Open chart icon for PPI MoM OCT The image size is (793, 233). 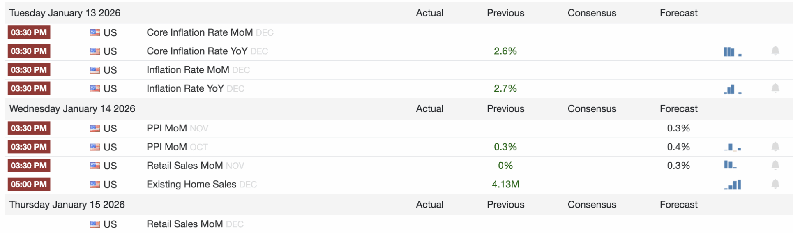(732, 147)
